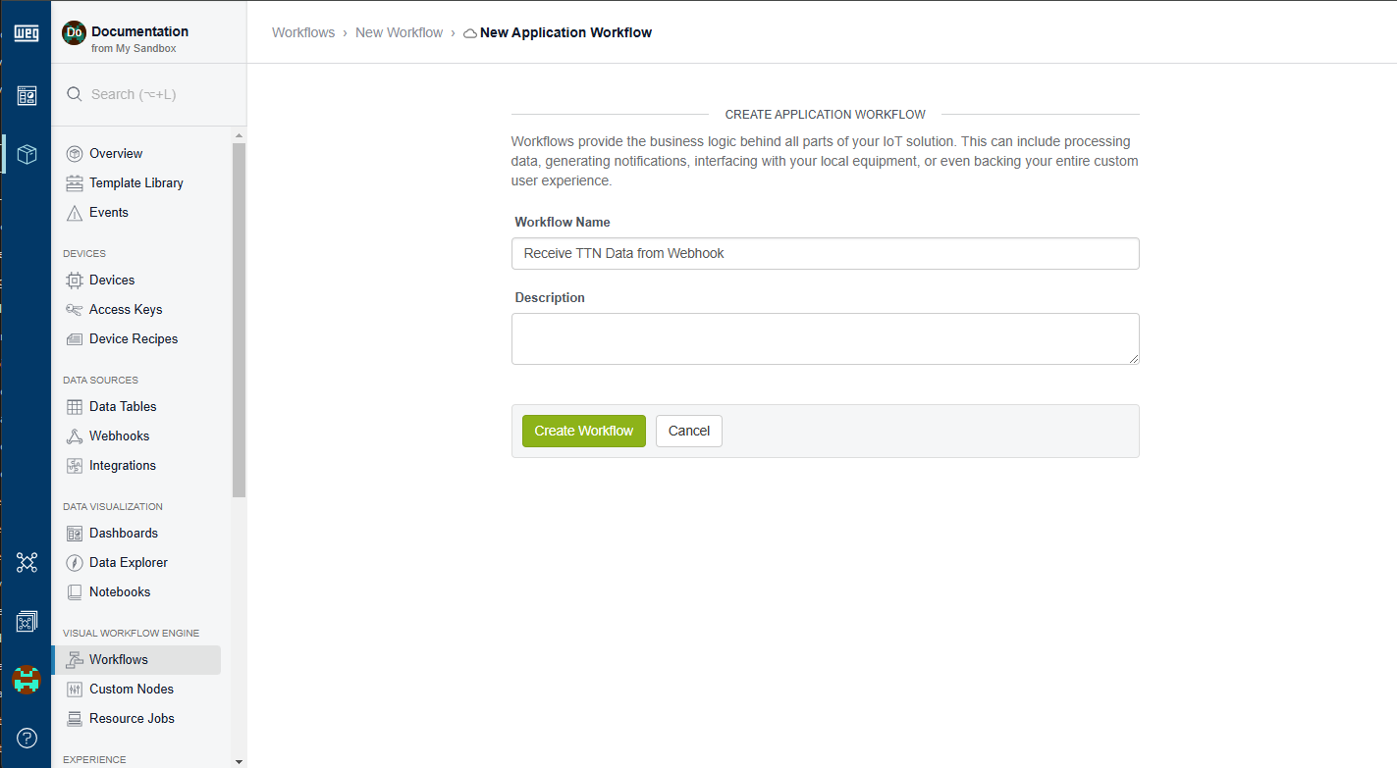This screenshot has height=768, width=1397.
Task: Open the dashboards icon in left rail
Action: tap(27, 95)
